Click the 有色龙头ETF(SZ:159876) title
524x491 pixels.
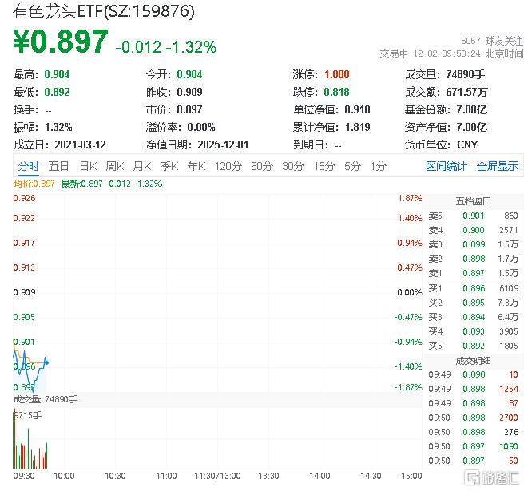(104, 11)
